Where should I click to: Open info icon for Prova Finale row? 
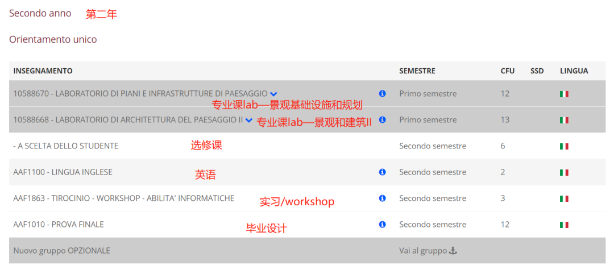coord(383,224)
